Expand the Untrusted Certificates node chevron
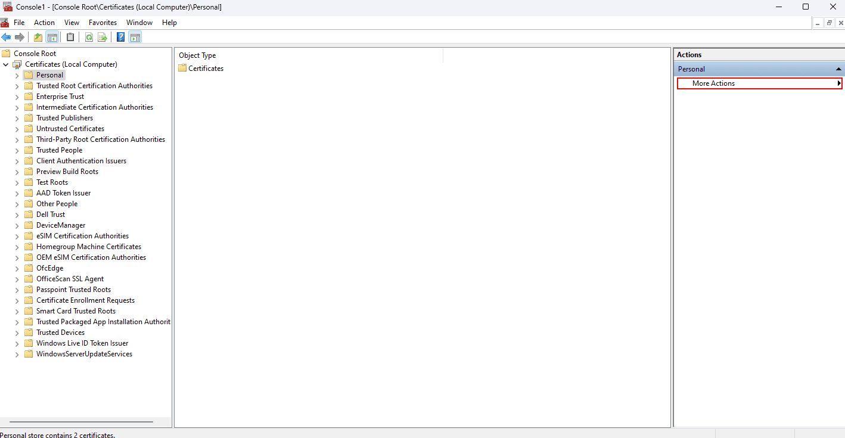The image size is (845, 438). point(17,129)
